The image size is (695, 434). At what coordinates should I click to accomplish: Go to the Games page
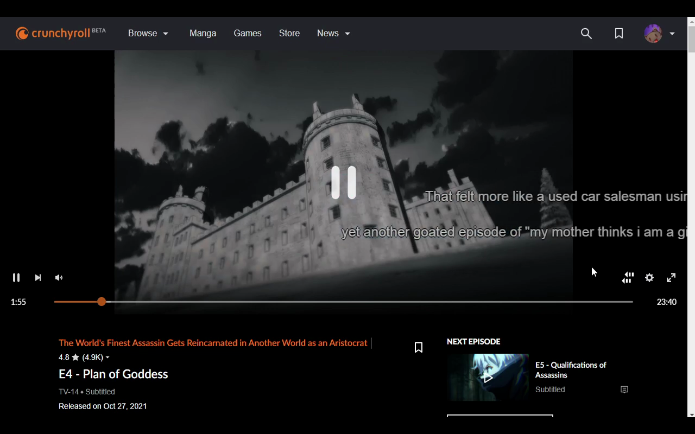pyautogui.click(x=248, y=33)
